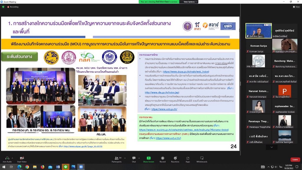
Task: Select Komsan Suriya participant tile
Action: (x=258, y=46)
